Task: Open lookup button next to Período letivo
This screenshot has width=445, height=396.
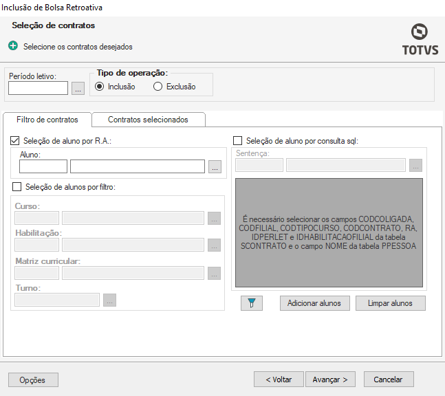Action: point(78,88)
